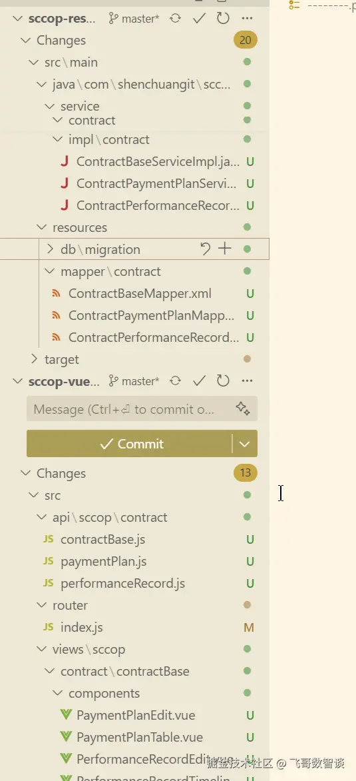Stage changes in db\migration folder

[225, 249]
